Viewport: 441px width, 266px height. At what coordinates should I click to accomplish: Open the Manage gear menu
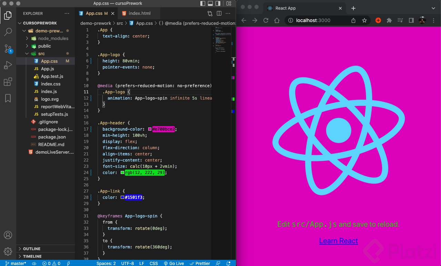click(x=8, y=251)
